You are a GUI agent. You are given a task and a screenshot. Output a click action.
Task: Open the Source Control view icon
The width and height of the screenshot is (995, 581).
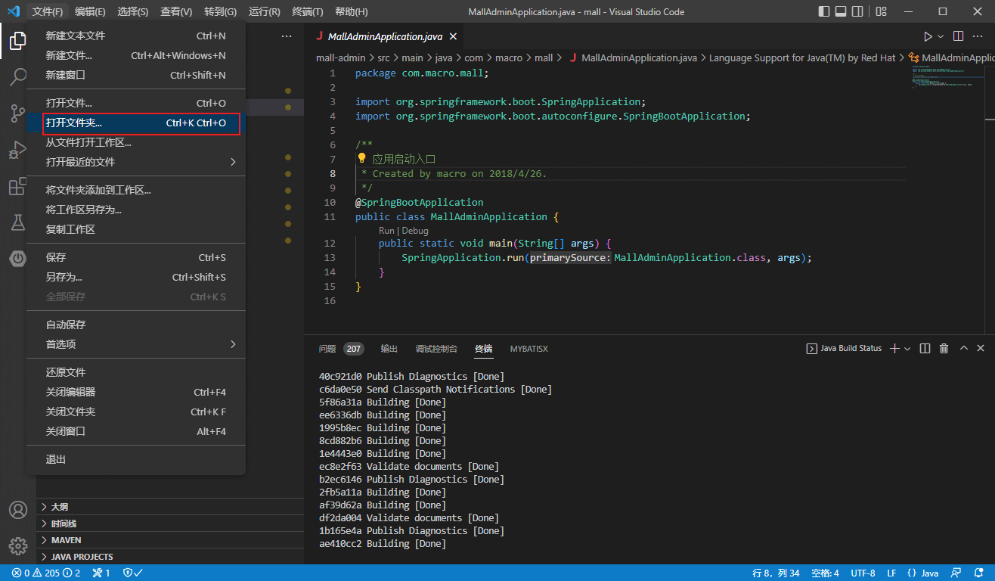pyautogui.click(x=18, y=113)
